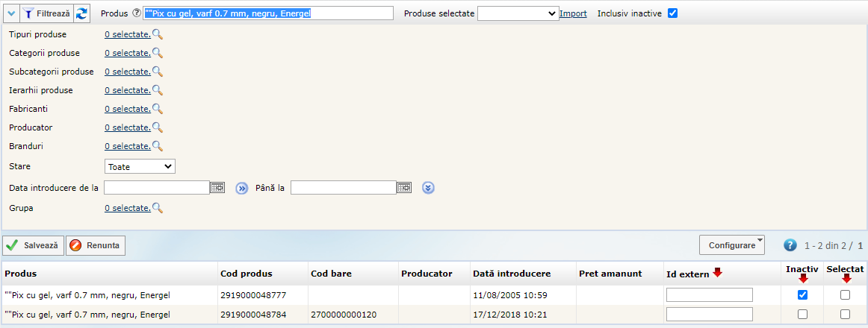Click the magnifier icon for Branduri
The width and height of the screenshot is (868, 328).
tap(158, 146)
